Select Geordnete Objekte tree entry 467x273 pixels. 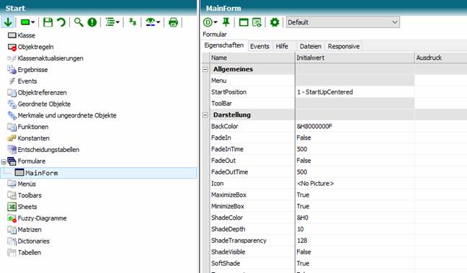coord(44,104)
